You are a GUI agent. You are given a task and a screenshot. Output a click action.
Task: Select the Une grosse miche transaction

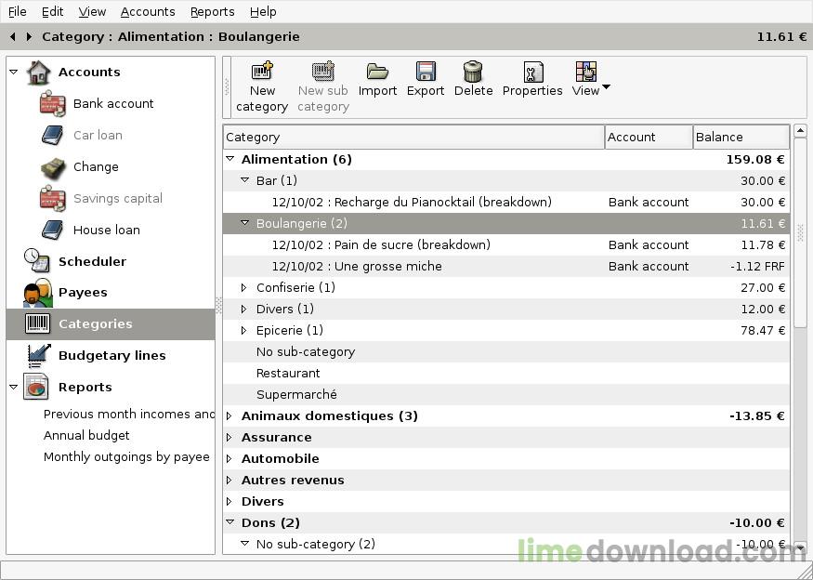tap(506, 266)
